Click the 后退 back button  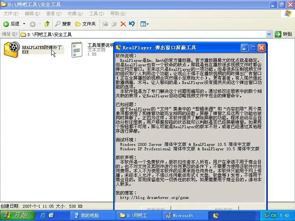pos(11,24)
